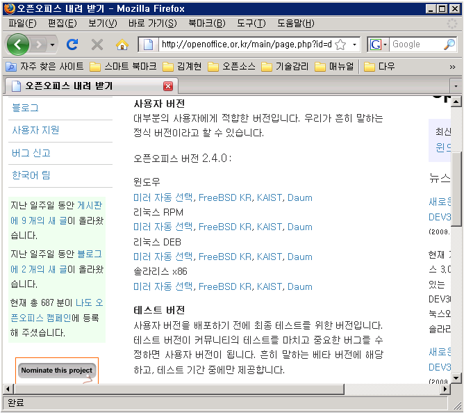The height and width of the screenshot is (413, 464).
Task: Open the list all tabs dropdown
Action: click(x=456, y=86)
